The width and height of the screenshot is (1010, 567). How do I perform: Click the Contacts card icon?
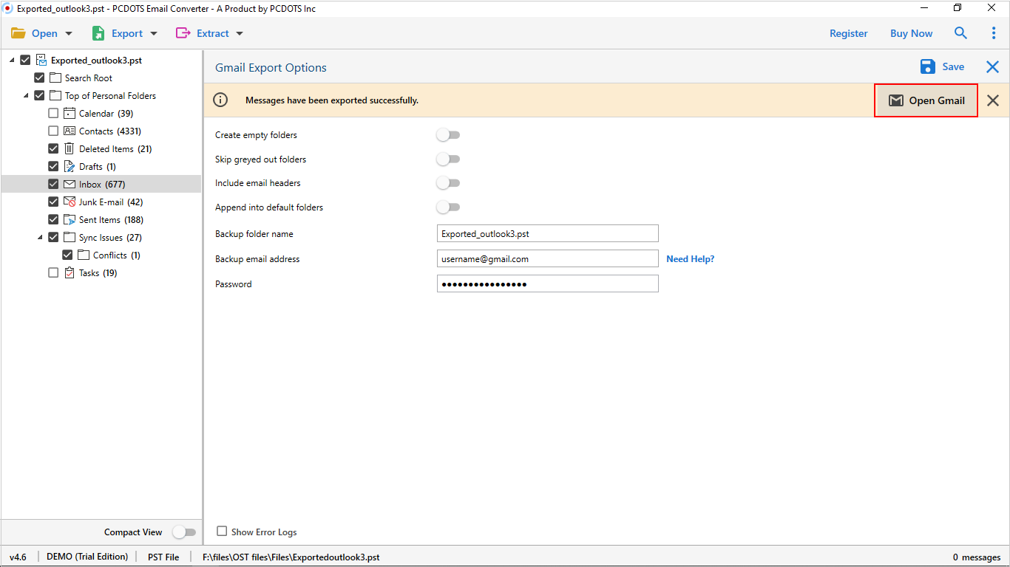(70, 131)
